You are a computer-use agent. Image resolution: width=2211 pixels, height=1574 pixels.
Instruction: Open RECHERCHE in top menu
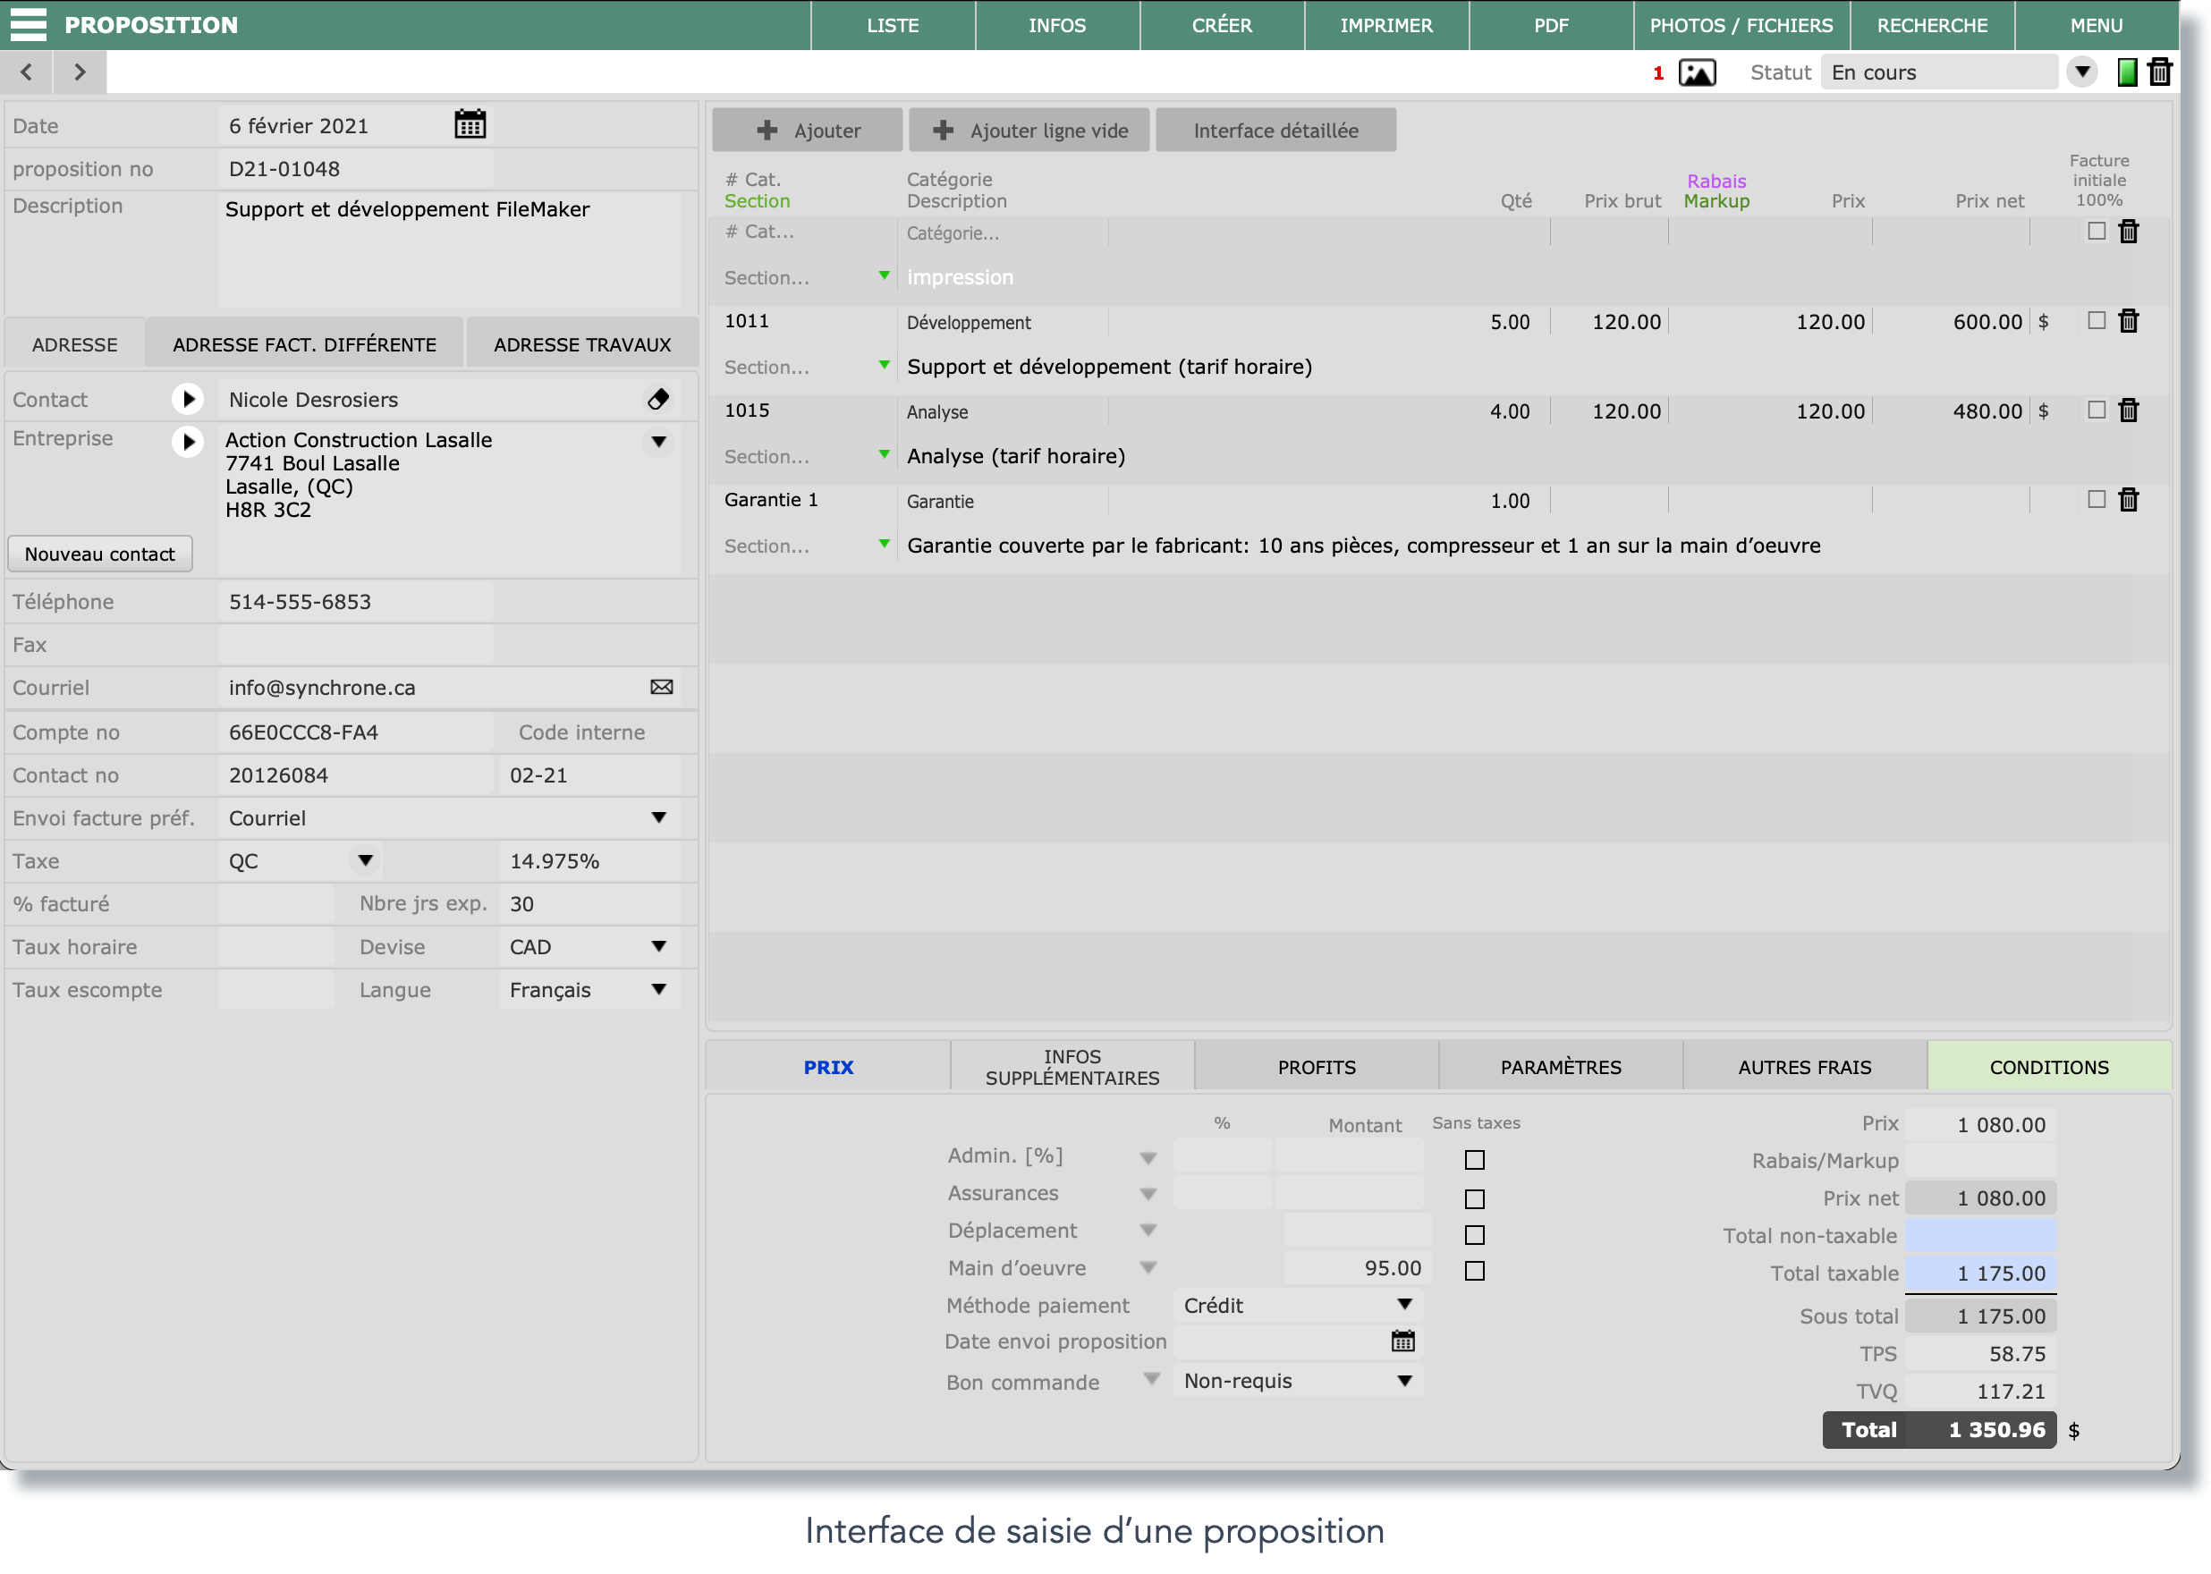(x=1932, y=25)
